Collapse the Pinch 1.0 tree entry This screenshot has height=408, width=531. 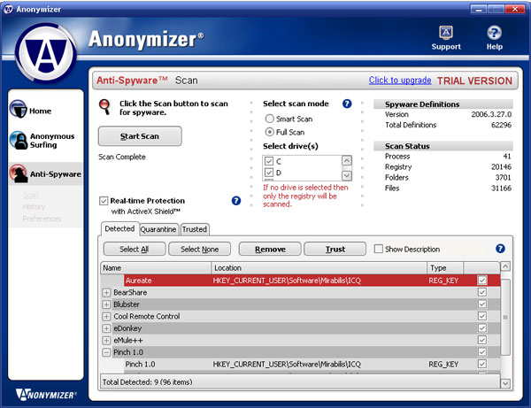[x=106, y=352]
